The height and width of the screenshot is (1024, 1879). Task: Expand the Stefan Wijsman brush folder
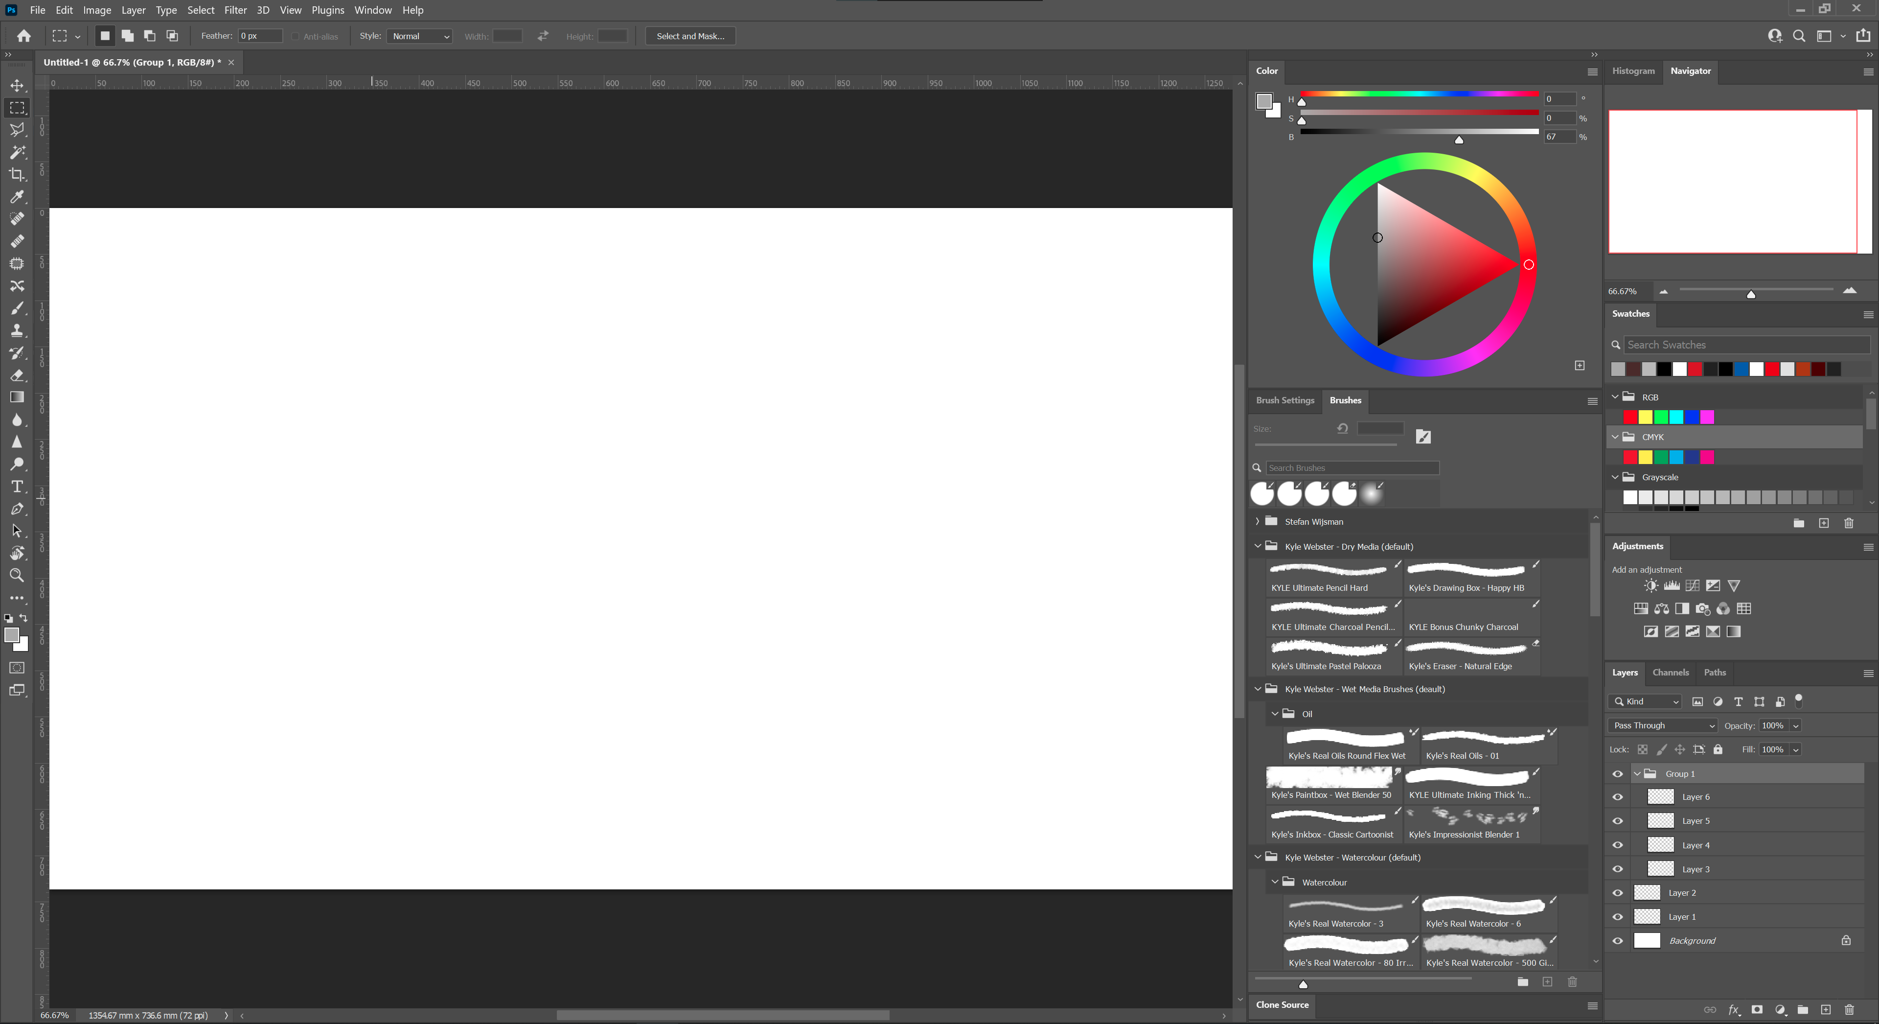tap(1258, 522)
